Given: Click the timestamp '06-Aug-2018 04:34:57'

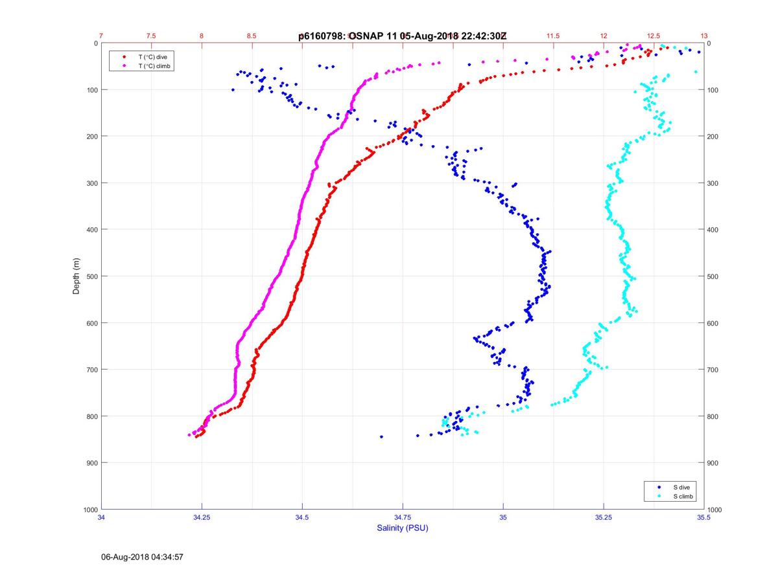Looking at the screenshot, I should (x=143, y=556).
